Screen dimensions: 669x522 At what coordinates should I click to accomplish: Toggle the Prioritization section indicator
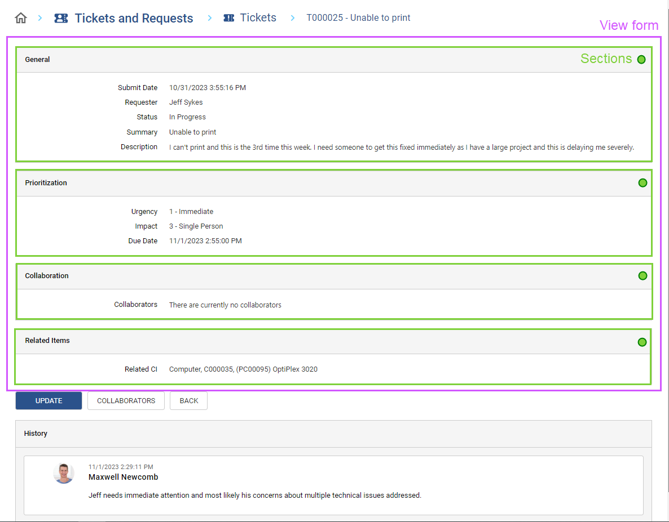click(642, 182)
